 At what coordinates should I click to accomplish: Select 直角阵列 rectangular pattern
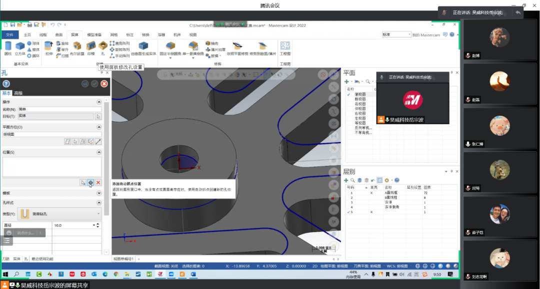120,43
